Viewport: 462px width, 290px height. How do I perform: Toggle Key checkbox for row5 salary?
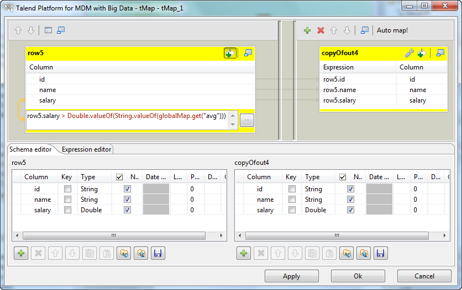(68, 210)
